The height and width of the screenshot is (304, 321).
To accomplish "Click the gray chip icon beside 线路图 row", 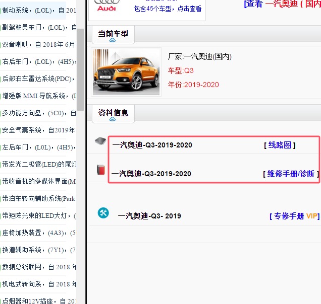I will [x=100, y=141].
